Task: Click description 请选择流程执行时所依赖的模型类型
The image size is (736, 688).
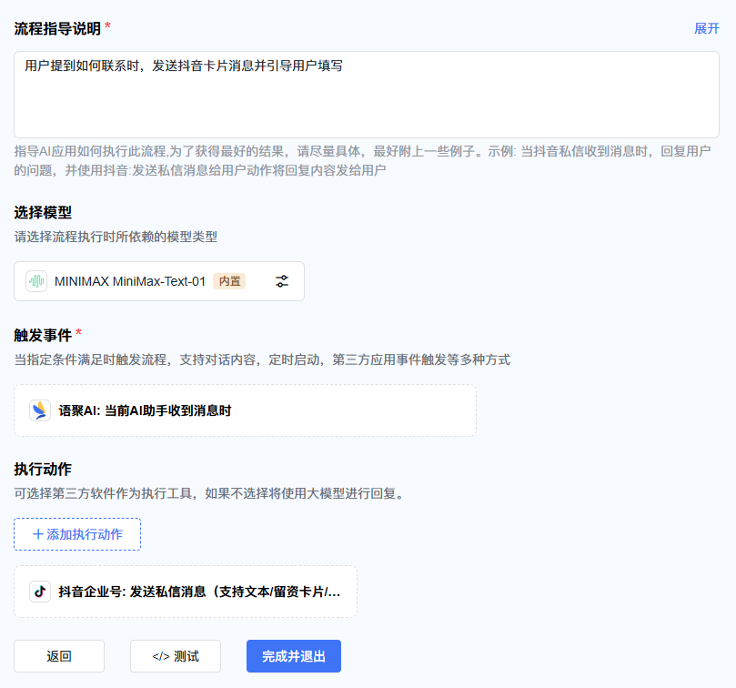Action: pyautogui.click(x=116, y=237)
